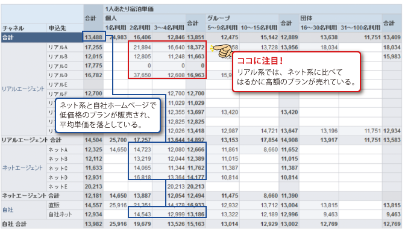Click the 申込先 column header
The image size is (405, 232).
(58, 28)
